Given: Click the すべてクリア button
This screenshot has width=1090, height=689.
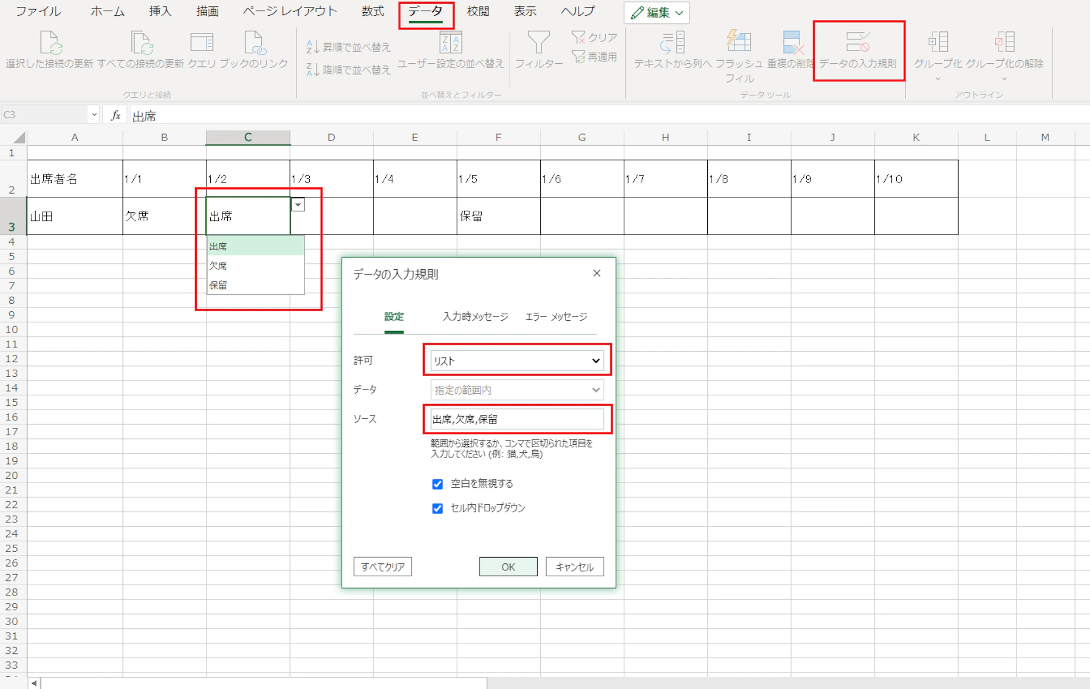Looking at the screenshot, I should 382,567.
